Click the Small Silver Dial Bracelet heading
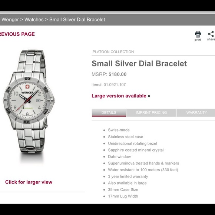 point(139,64)
